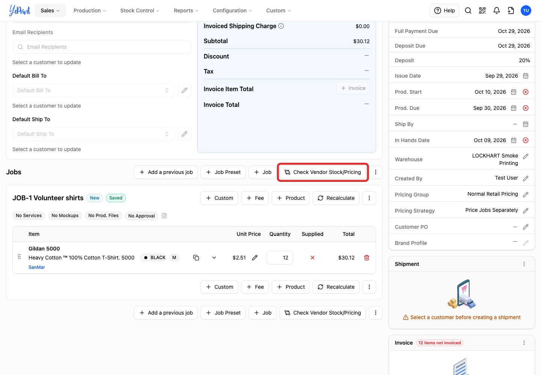Open the TU user avatar menu
The image size is (541, 375).
[x=526, y=10]
